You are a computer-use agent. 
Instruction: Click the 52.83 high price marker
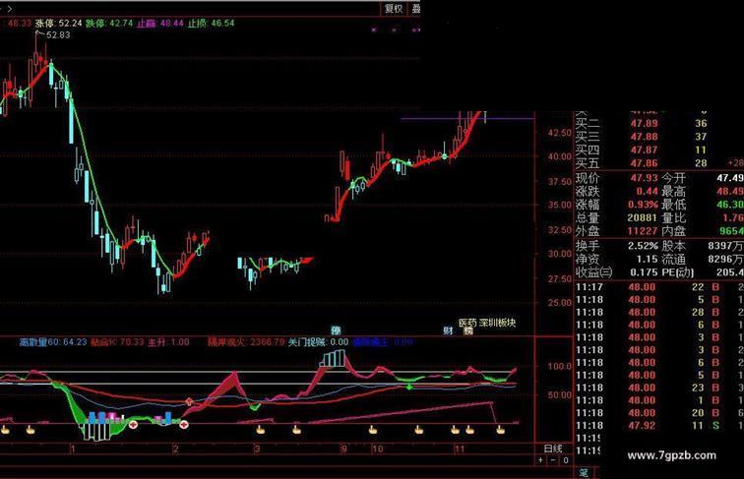tap(58, 35)
